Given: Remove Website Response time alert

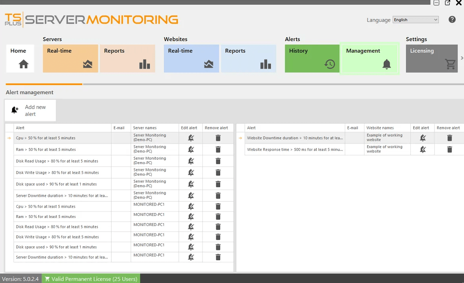Looking at the screenshot, I should point(450,149).
